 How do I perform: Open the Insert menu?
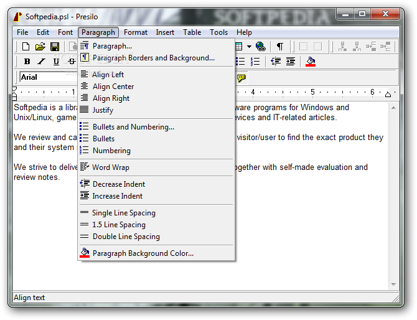(x=165, y=32)
